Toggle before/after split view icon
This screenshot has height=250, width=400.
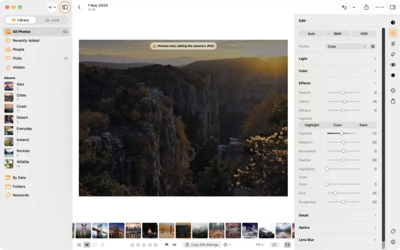274,245
